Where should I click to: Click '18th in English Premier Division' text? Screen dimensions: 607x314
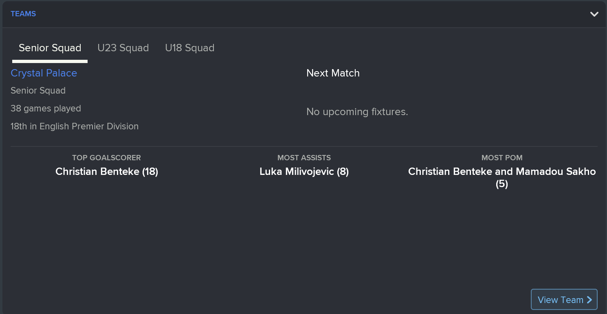tap(75, 126)
